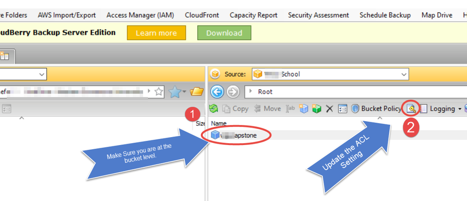The height and width of the screenshot is (201, 467).
Task: Expand left path breadcrumb arrow near star
Action: pyautogui.click(x=150, y=92)
